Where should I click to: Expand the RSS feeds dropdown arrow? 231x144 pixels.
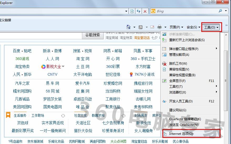pyautogui.click(x=147, y=27)
